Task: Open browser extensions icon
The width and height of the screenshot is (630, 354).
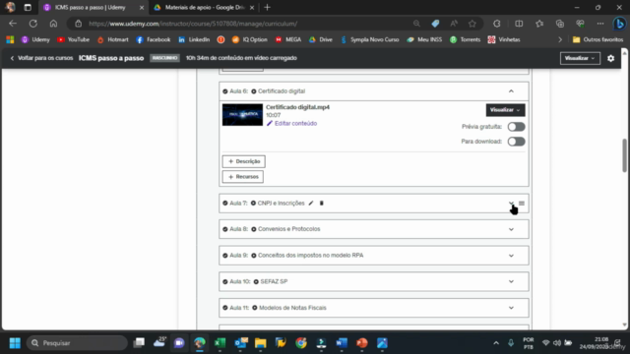Action: pyautogui.click(x=497, y=24)
